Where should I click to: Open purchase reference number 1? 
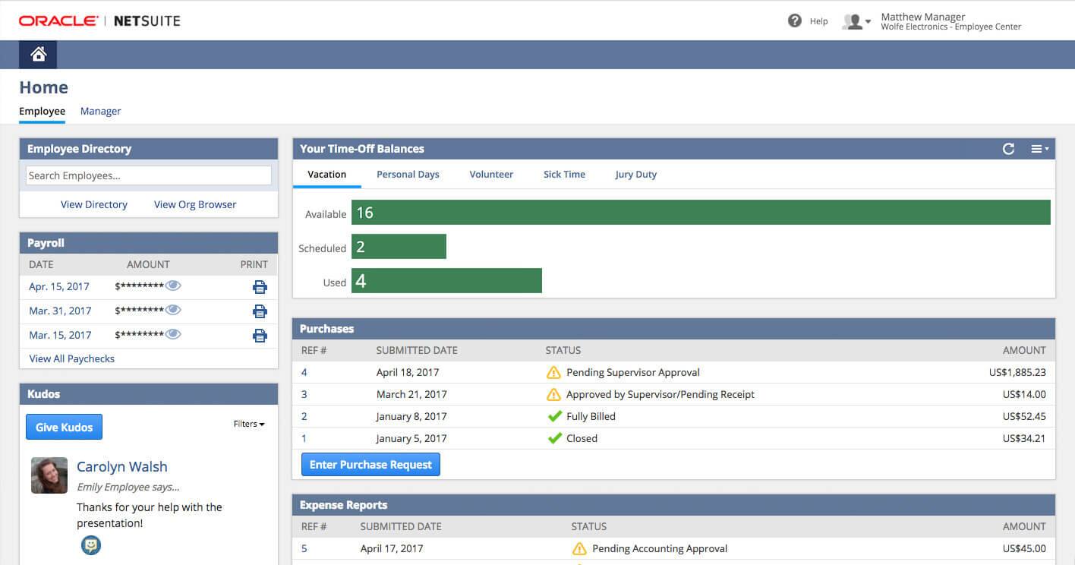(304, 438)
